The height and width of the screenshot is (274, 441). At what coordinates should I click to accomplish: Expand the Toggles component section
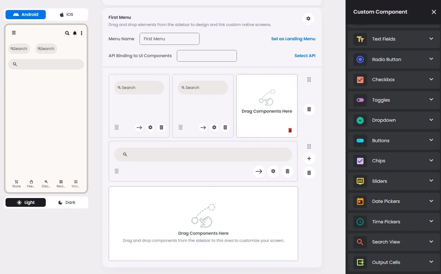click(x=394, y=100)
